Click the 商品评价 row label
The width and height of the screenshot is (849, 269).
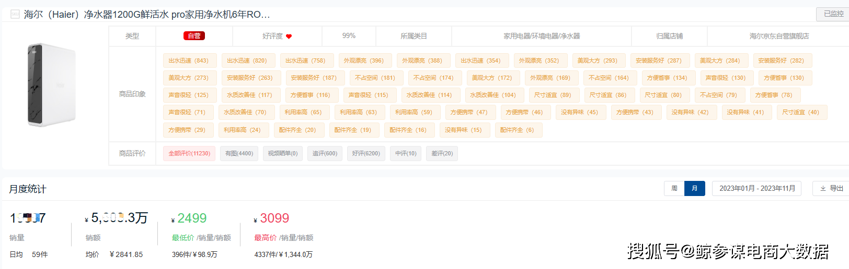click(x=132, y=153)
